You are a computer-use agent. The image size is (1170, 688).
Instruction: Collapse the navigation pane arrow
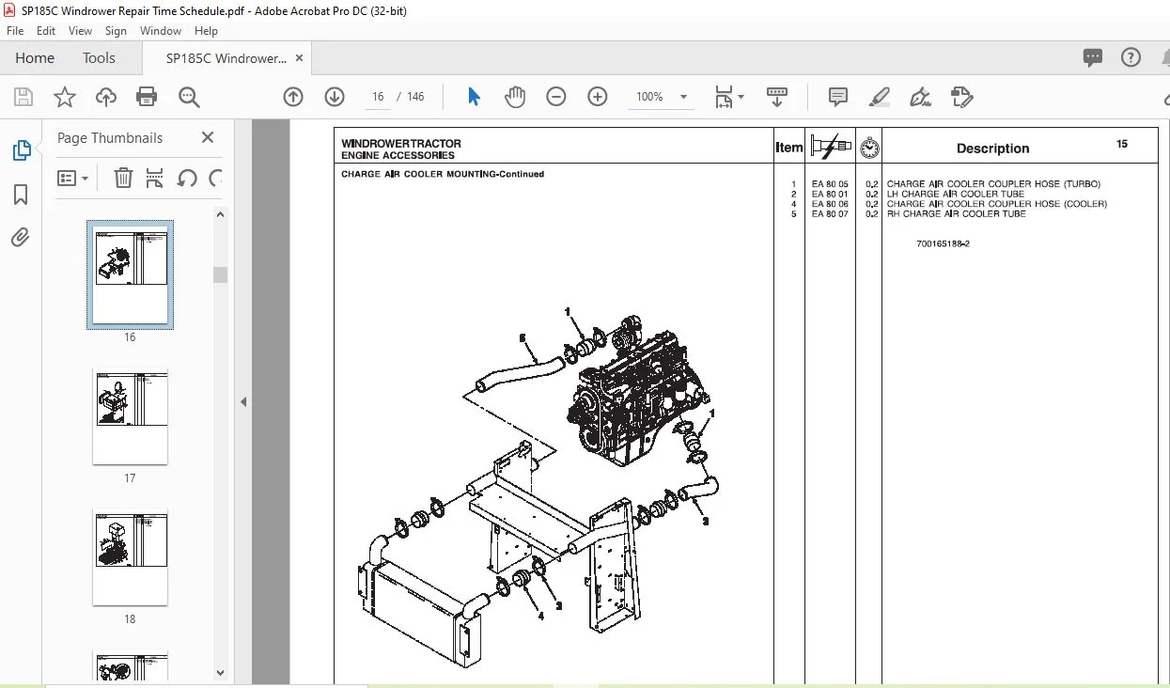pos(243,402)
